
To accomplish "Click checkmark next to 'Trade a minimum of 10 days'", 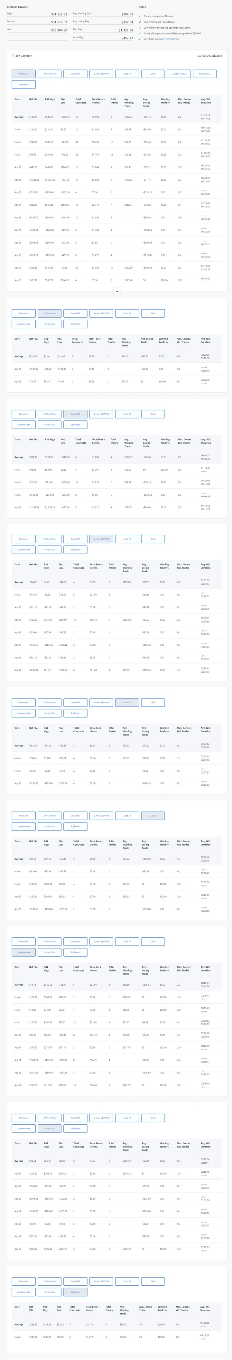I will pyautogui.click(x=140, y=16).
